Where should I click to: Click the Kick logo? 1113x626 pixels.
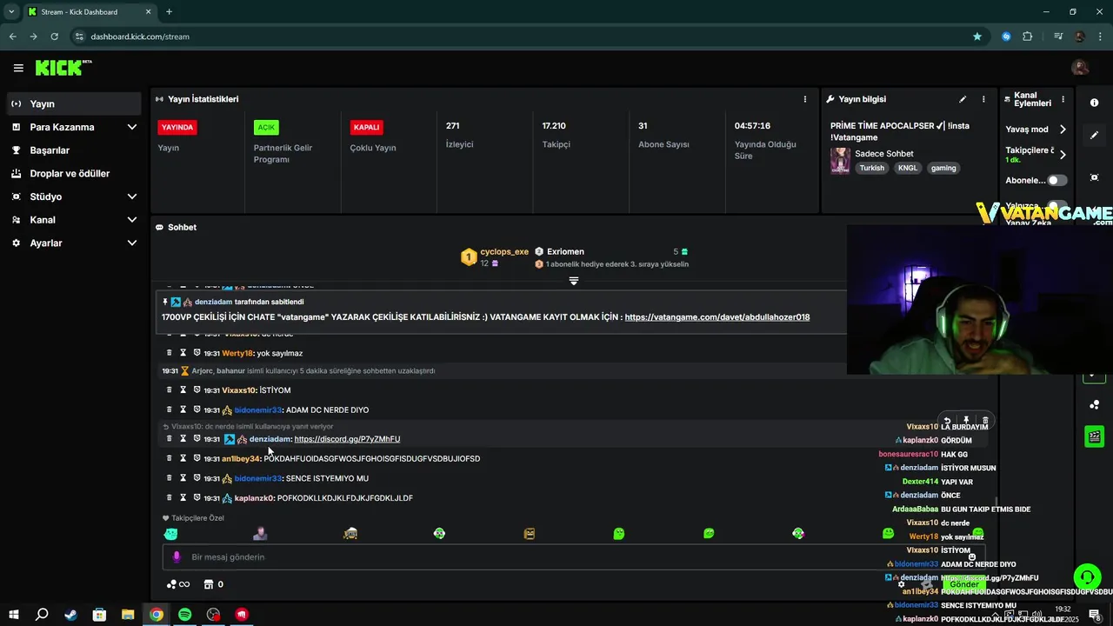63,68
